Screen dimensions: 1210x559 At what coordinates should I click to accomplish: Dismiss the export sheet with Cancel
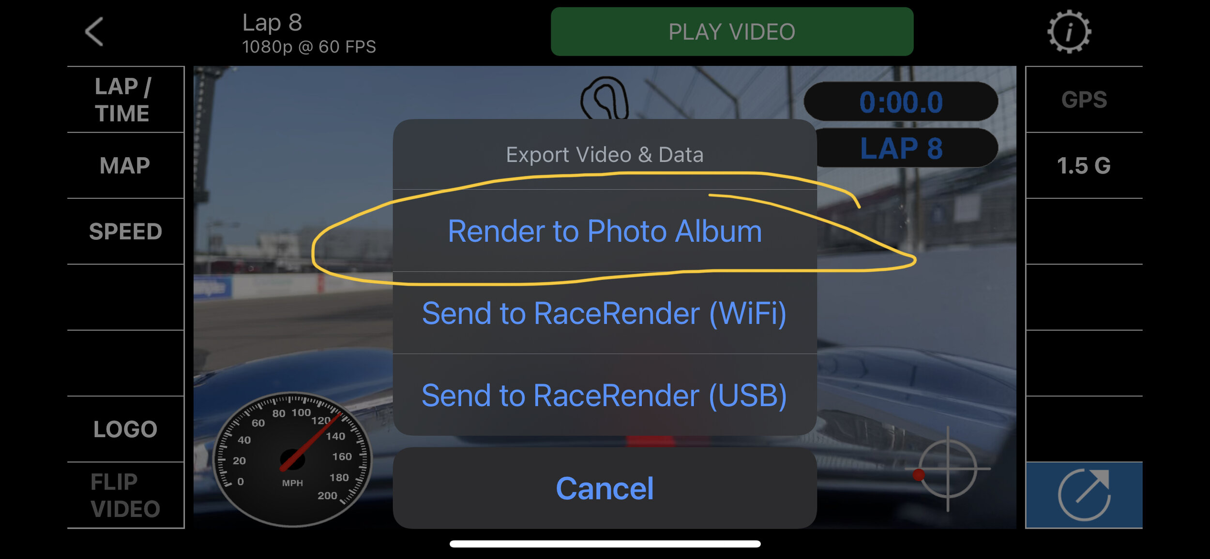tap(605, 488)
